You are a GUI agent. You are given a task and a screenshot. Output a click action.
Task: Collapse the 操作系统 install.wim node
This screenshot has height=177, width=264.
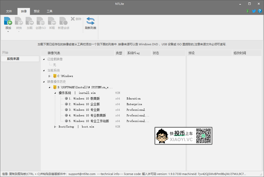pos(55,93)
